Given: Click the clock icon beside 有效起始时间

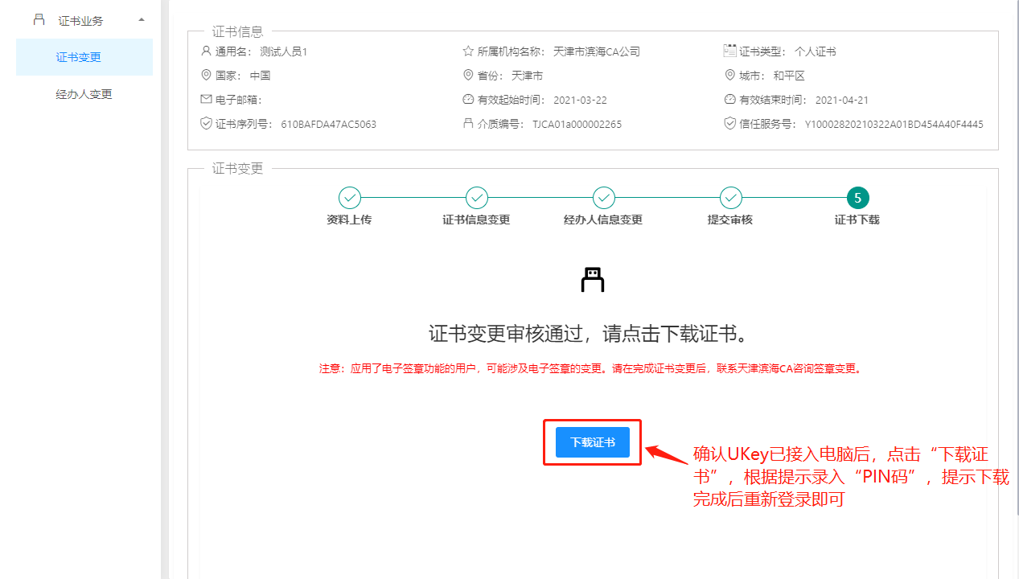Looking at the screenshot, I should [x=468, y=100].
